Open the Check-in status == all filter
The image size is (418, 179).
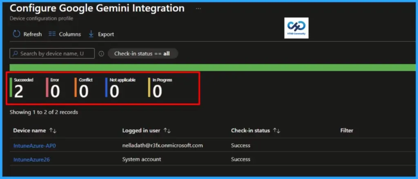coord(142,54)
